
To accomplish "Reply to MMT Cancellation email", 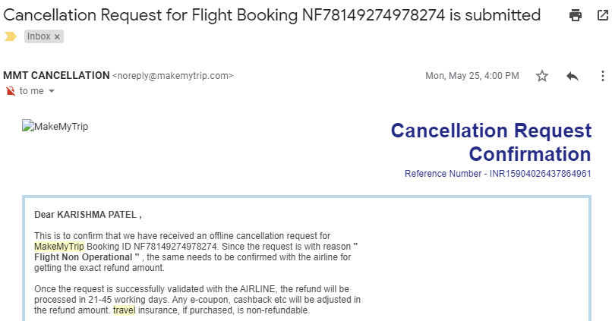I will 573,76.
